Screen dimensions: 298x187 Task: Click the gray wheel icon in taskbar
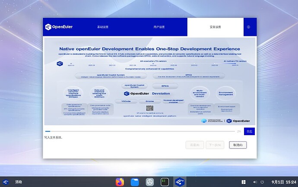149,182
